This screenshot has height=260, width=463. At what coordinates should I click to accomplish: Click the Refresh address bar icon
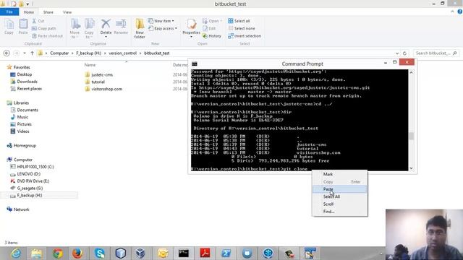click(x=404, y=53)
